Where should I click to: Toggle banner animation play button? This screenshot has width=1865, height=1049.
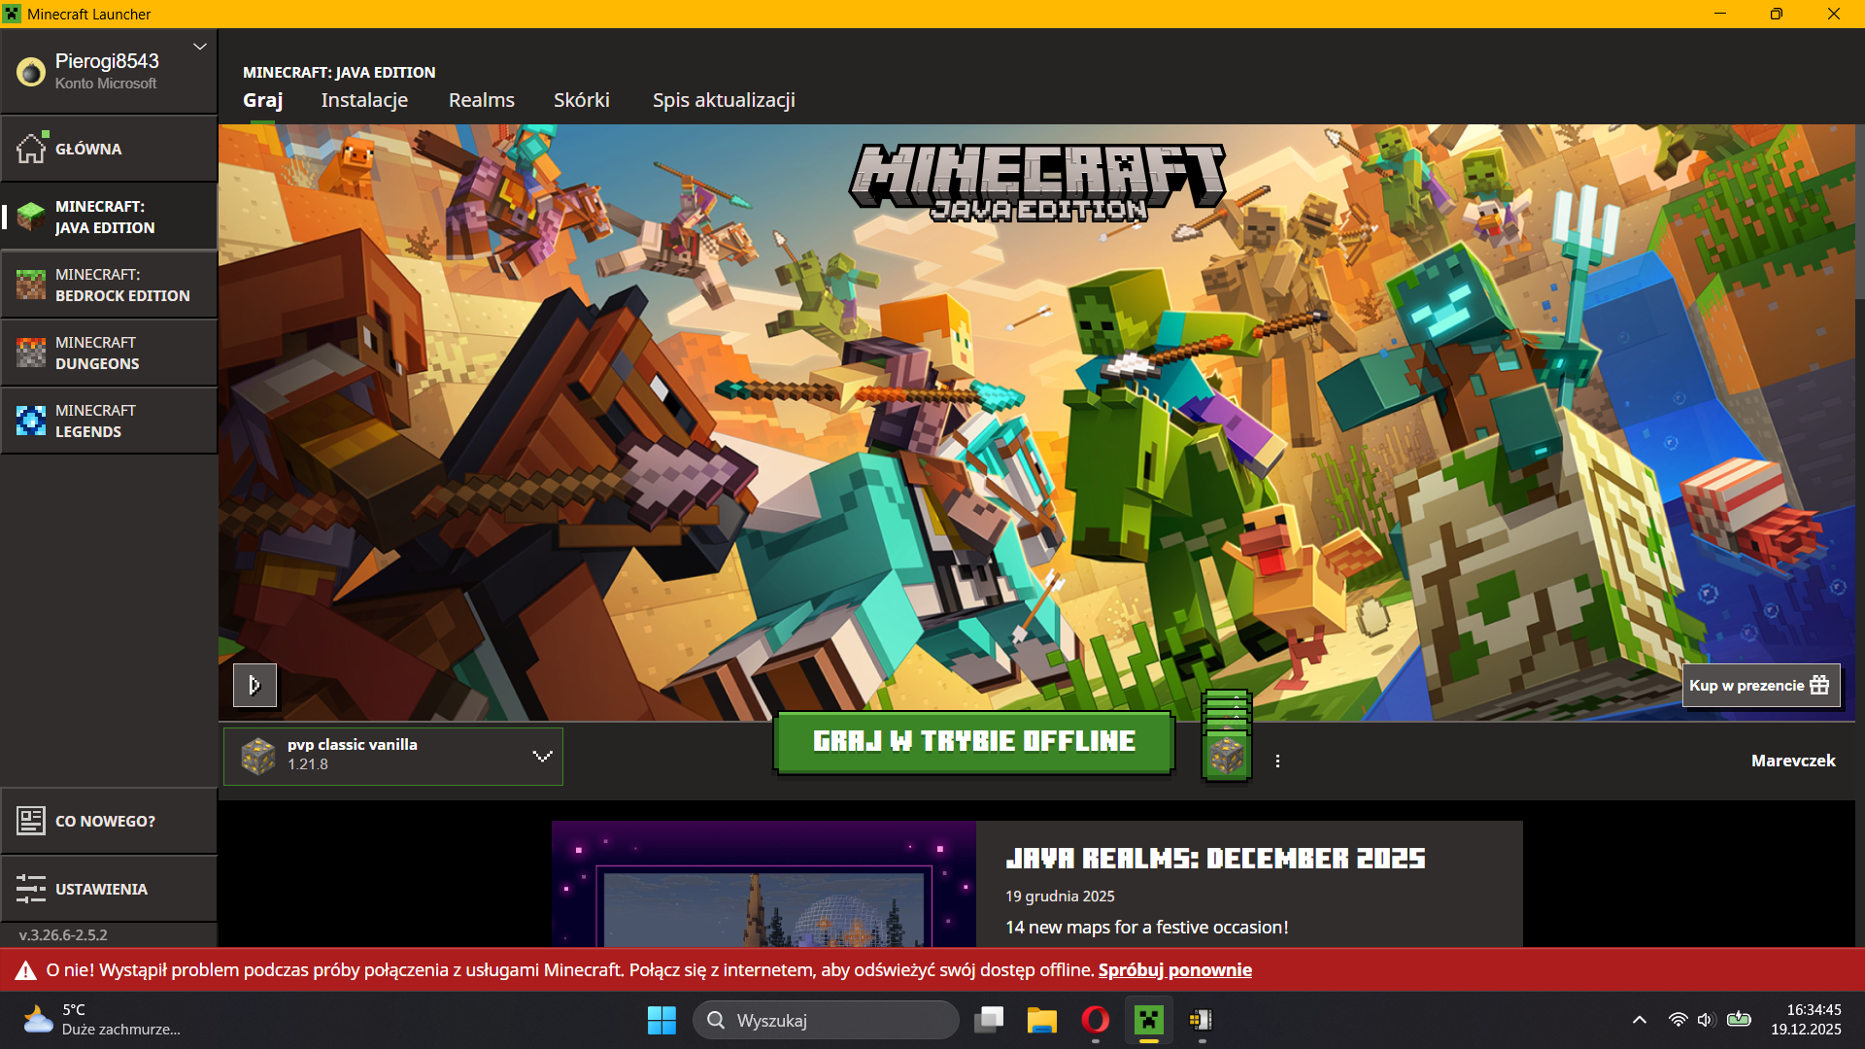point(254,685)
